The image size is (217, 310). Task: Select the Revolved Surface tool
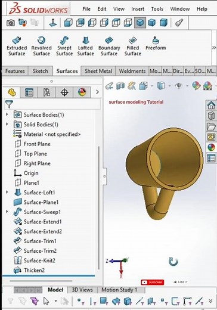[x=41, y=46]
